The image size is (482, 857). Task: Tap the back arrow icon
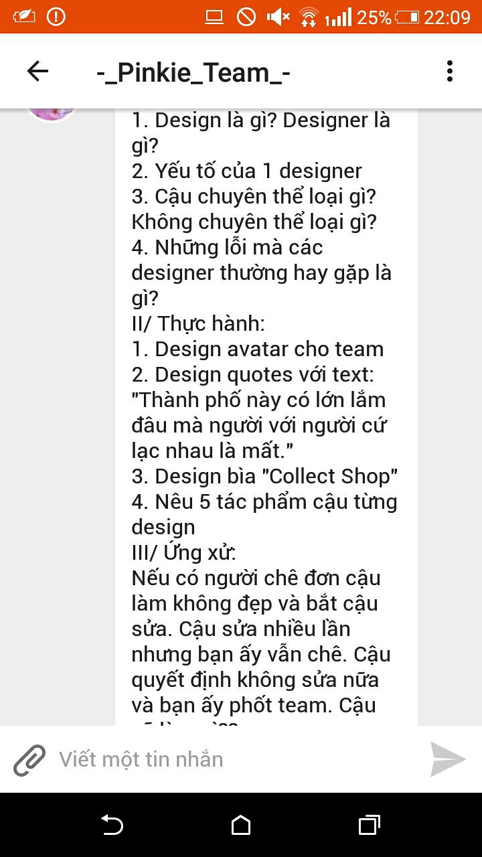[x=37, y=71]
